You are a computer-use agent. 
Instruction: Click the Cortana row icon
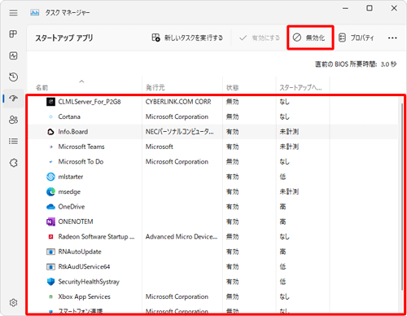point(50,116)
